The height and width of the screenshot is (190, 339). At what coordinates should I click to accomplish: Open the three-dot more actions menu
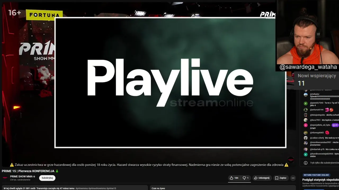[293, 178]
